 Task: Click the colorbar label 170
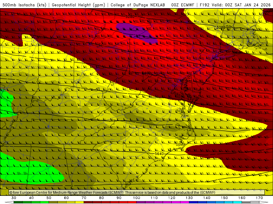(259, 198)
